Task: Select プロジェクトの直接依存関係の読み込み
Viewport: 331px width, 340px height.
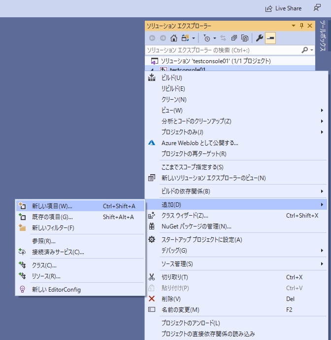Action: click(236, 334)
